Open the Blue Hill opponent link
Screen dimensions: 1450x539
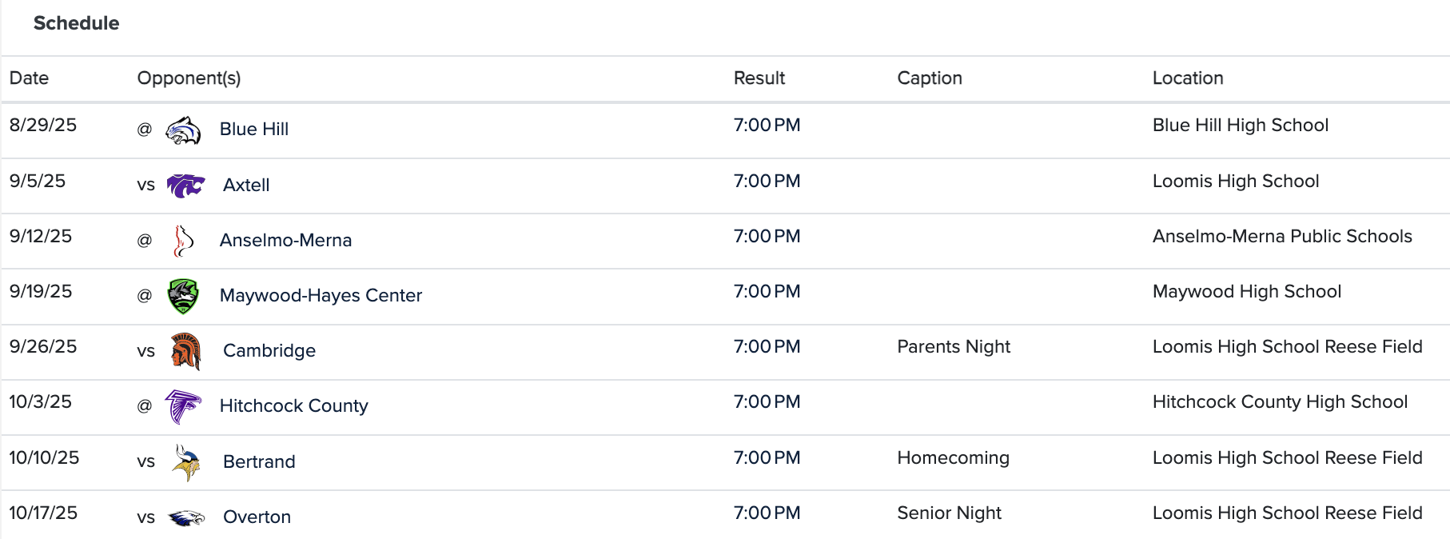click(254, 130)
